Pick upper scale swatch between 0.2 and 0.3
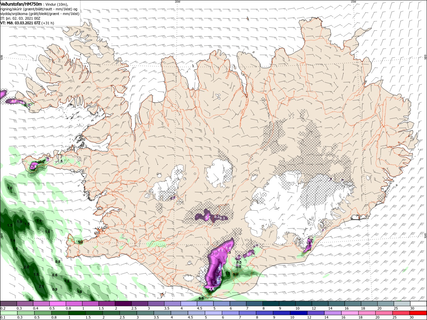This screenshot has width=427, height=320. pos(8,304)
